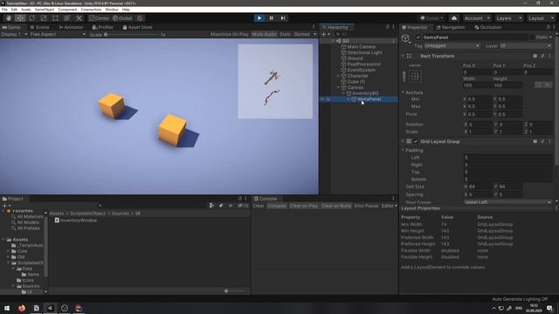Screen dimensions: 559x314
Task: Open Firefox from the taskbar
Action: pos(22,308)
